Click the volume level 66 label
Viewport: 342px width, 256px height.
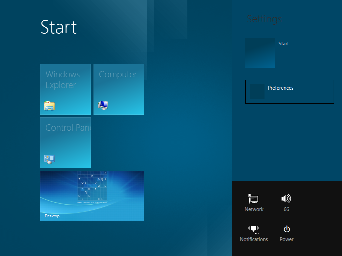[286, 209]
